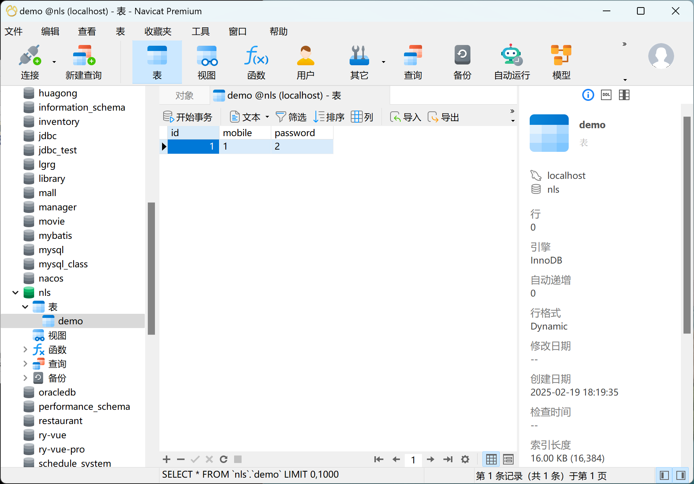This screenshot has width=694, height=484.
Task: Switch to form view mode
Action: (508, 459)
